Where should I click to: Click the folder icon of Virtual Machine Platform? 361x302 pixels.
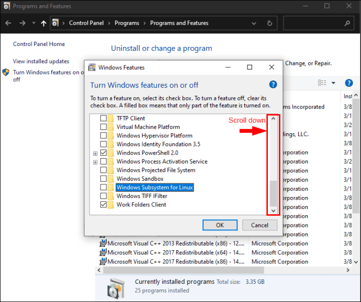111,127
